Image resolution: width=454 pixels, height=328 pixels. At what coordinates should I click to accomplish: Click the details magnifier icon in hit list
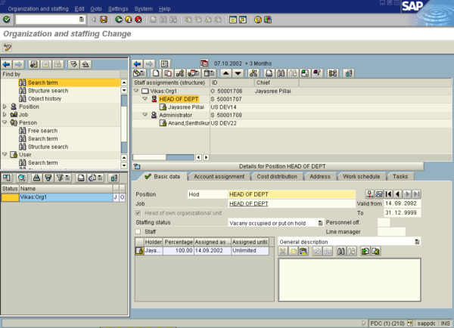[x=21, y=178]
